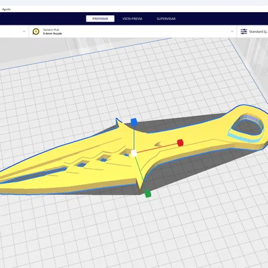This screenshot has height=268, width=268.
Task: Grab the red X-axis move handle
Action: (x=180, y=143)
